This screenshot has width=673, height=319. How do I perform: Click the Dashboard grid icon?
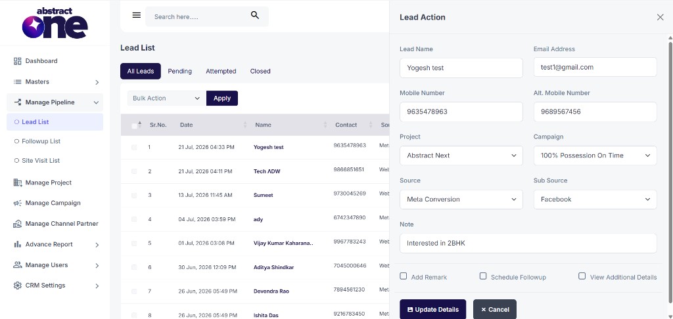point(18,61)
